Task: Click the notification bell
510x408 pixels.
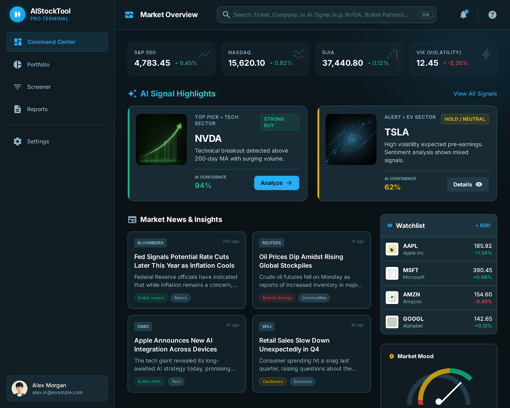Action: [463, 15]
